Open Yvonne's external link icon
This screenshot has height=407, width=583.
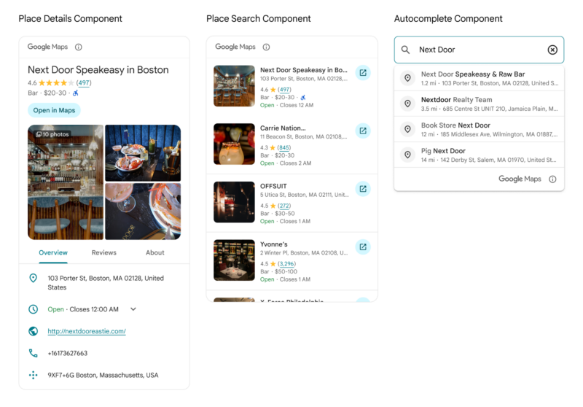coord(363,247)
